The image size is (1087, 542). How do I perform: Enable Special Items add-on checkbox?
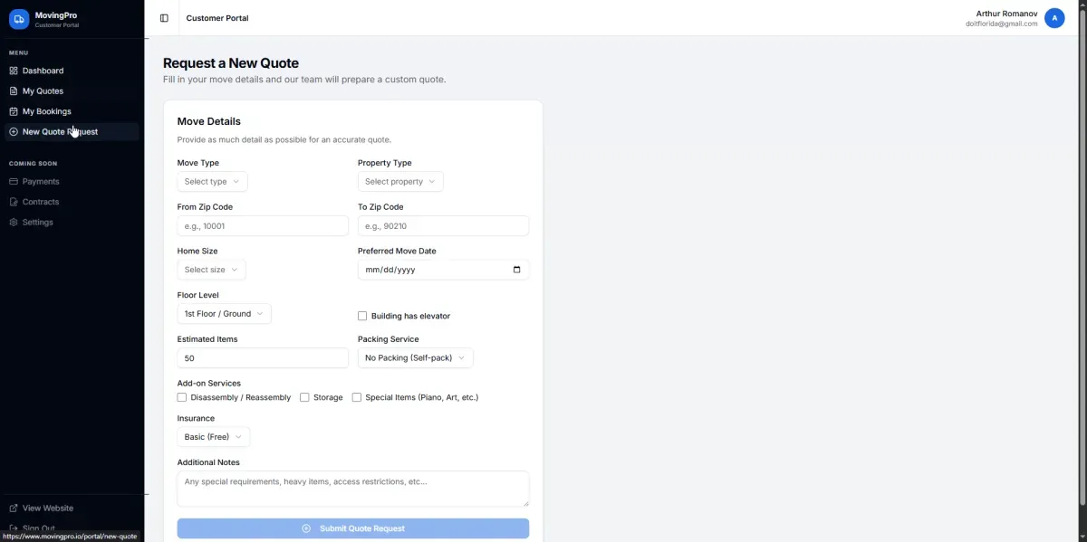point(357,397)
